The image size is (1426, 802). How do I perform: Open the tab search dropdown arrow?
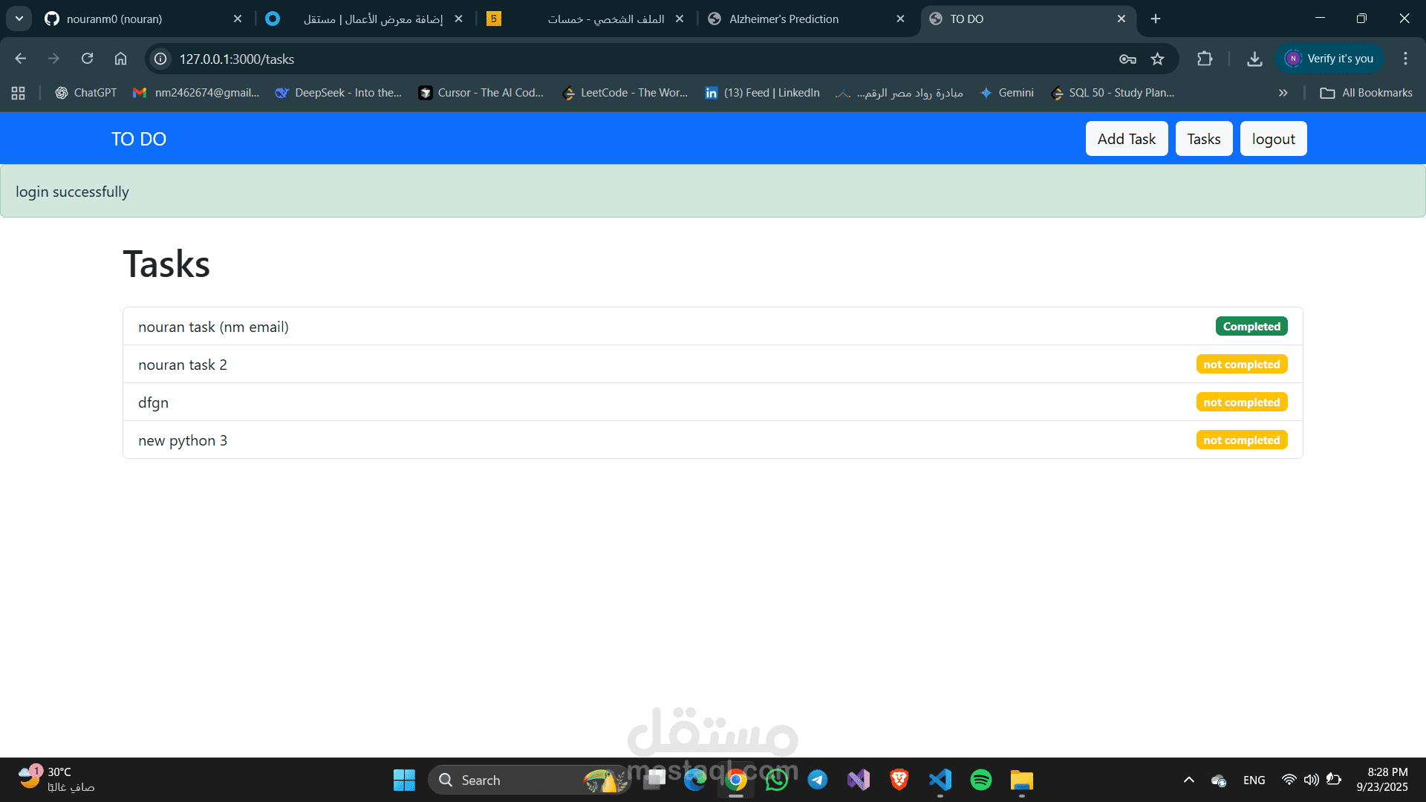tap(19, 19)
